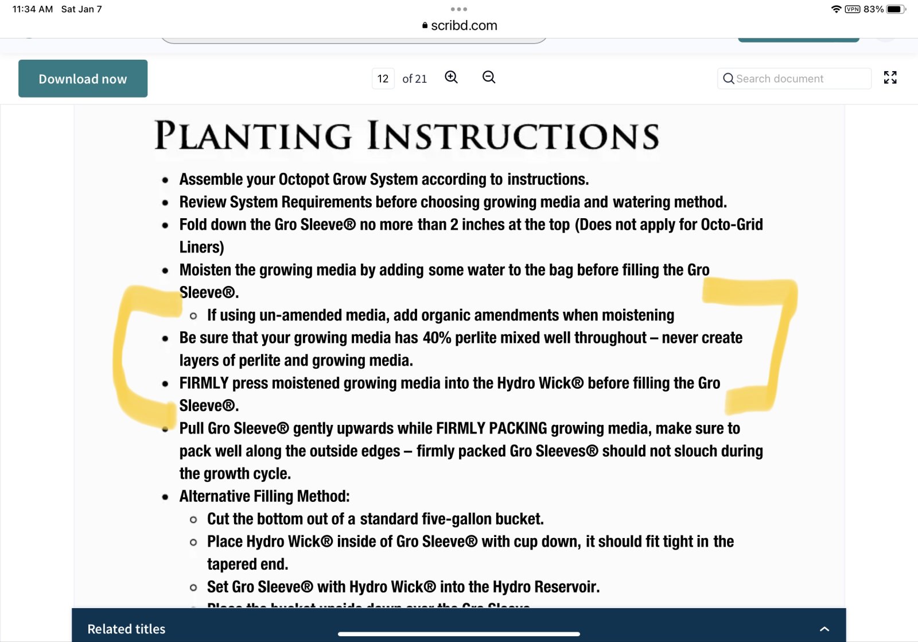Click 'Moisten the growing media' bullet
Image resolution: width=918 pixels, height=642 pixels.
pos(445,281)
